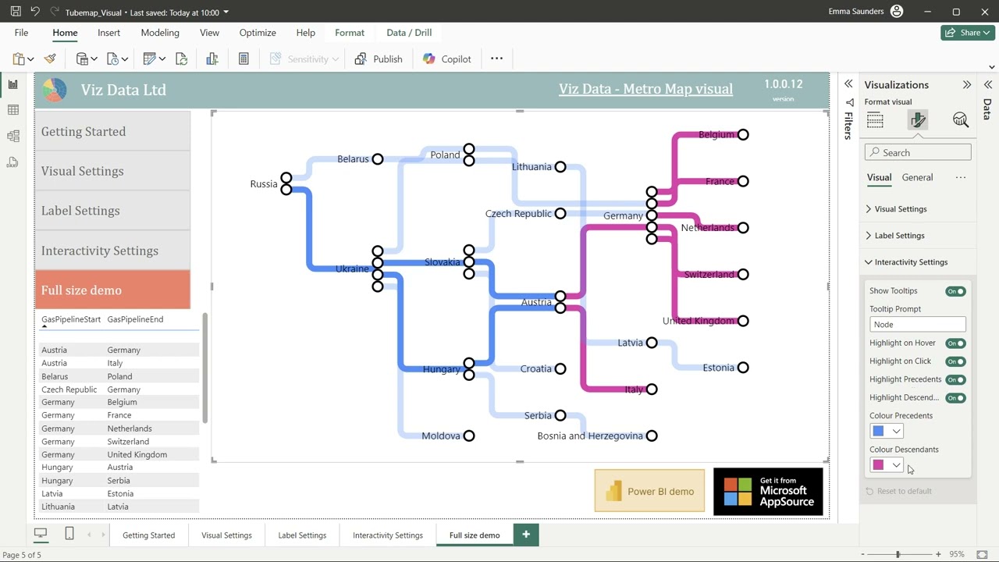Viewport: 999px width, 562px height.
Task: Click the zoom slider handle
Action: (898, 554)
